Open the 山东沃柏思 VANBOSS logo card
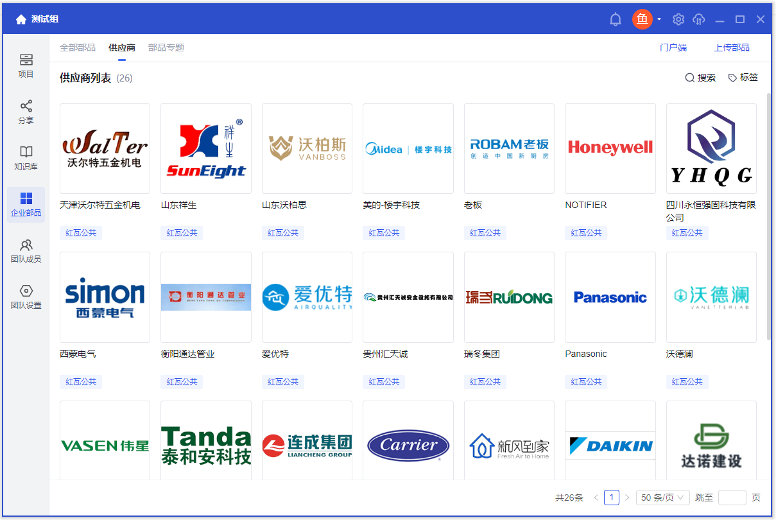This screenshot has height=520, width=776. [x=307, y=148]
